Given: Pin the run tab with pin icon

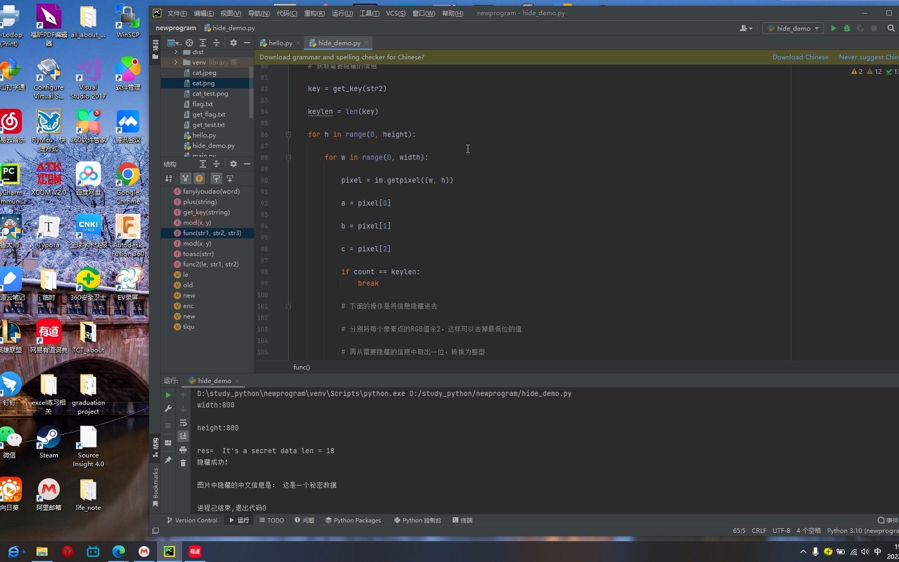Looking at the screenshot, I should 168,460.
